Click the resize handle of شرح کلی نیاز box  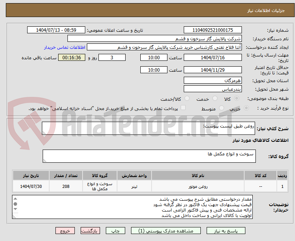pyautogui.click(x=44, y=133)
